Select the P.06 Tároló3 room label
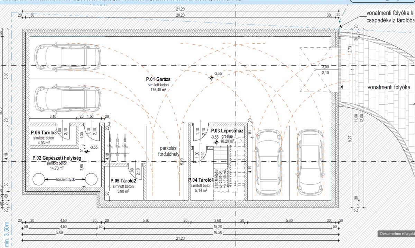Image resolution: width=415 pixels, height=248 pixels. click(x=44, y=132)
